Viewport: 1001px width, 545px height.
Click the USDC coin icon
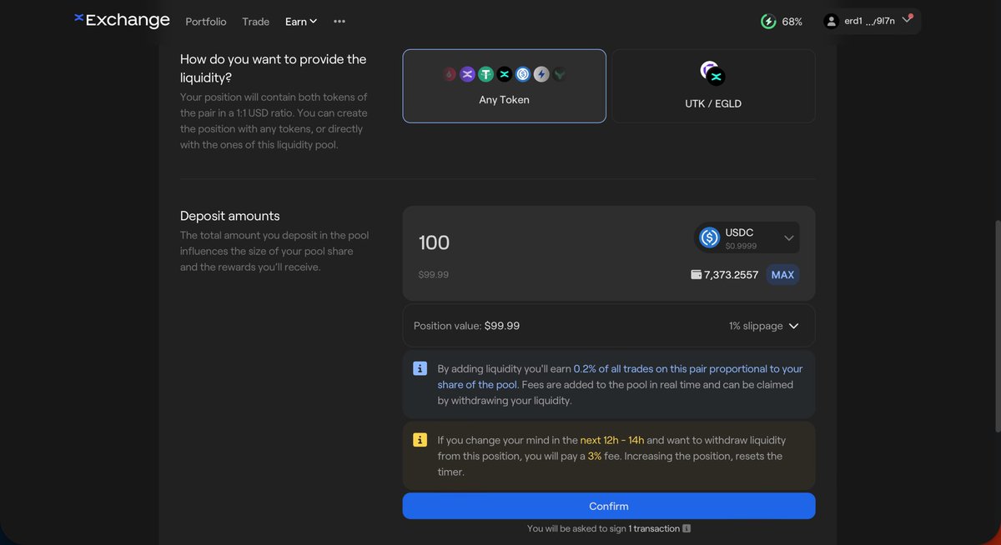[710, 237]
